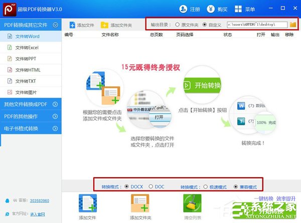Click the 购买 yen purchase icon
The height and width of the screenshot is (223, 301).
pos(211,9)
